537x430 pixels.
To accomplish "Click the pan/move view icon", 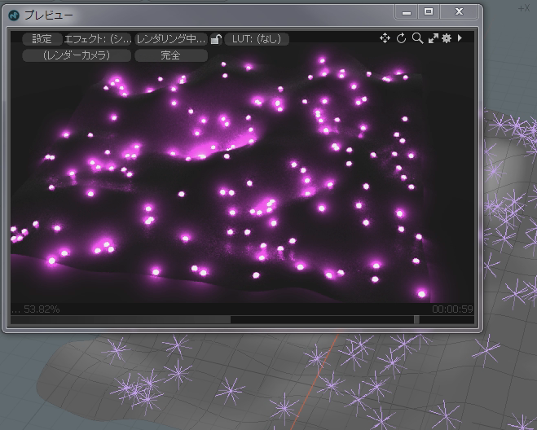I will tap(385, 38).
